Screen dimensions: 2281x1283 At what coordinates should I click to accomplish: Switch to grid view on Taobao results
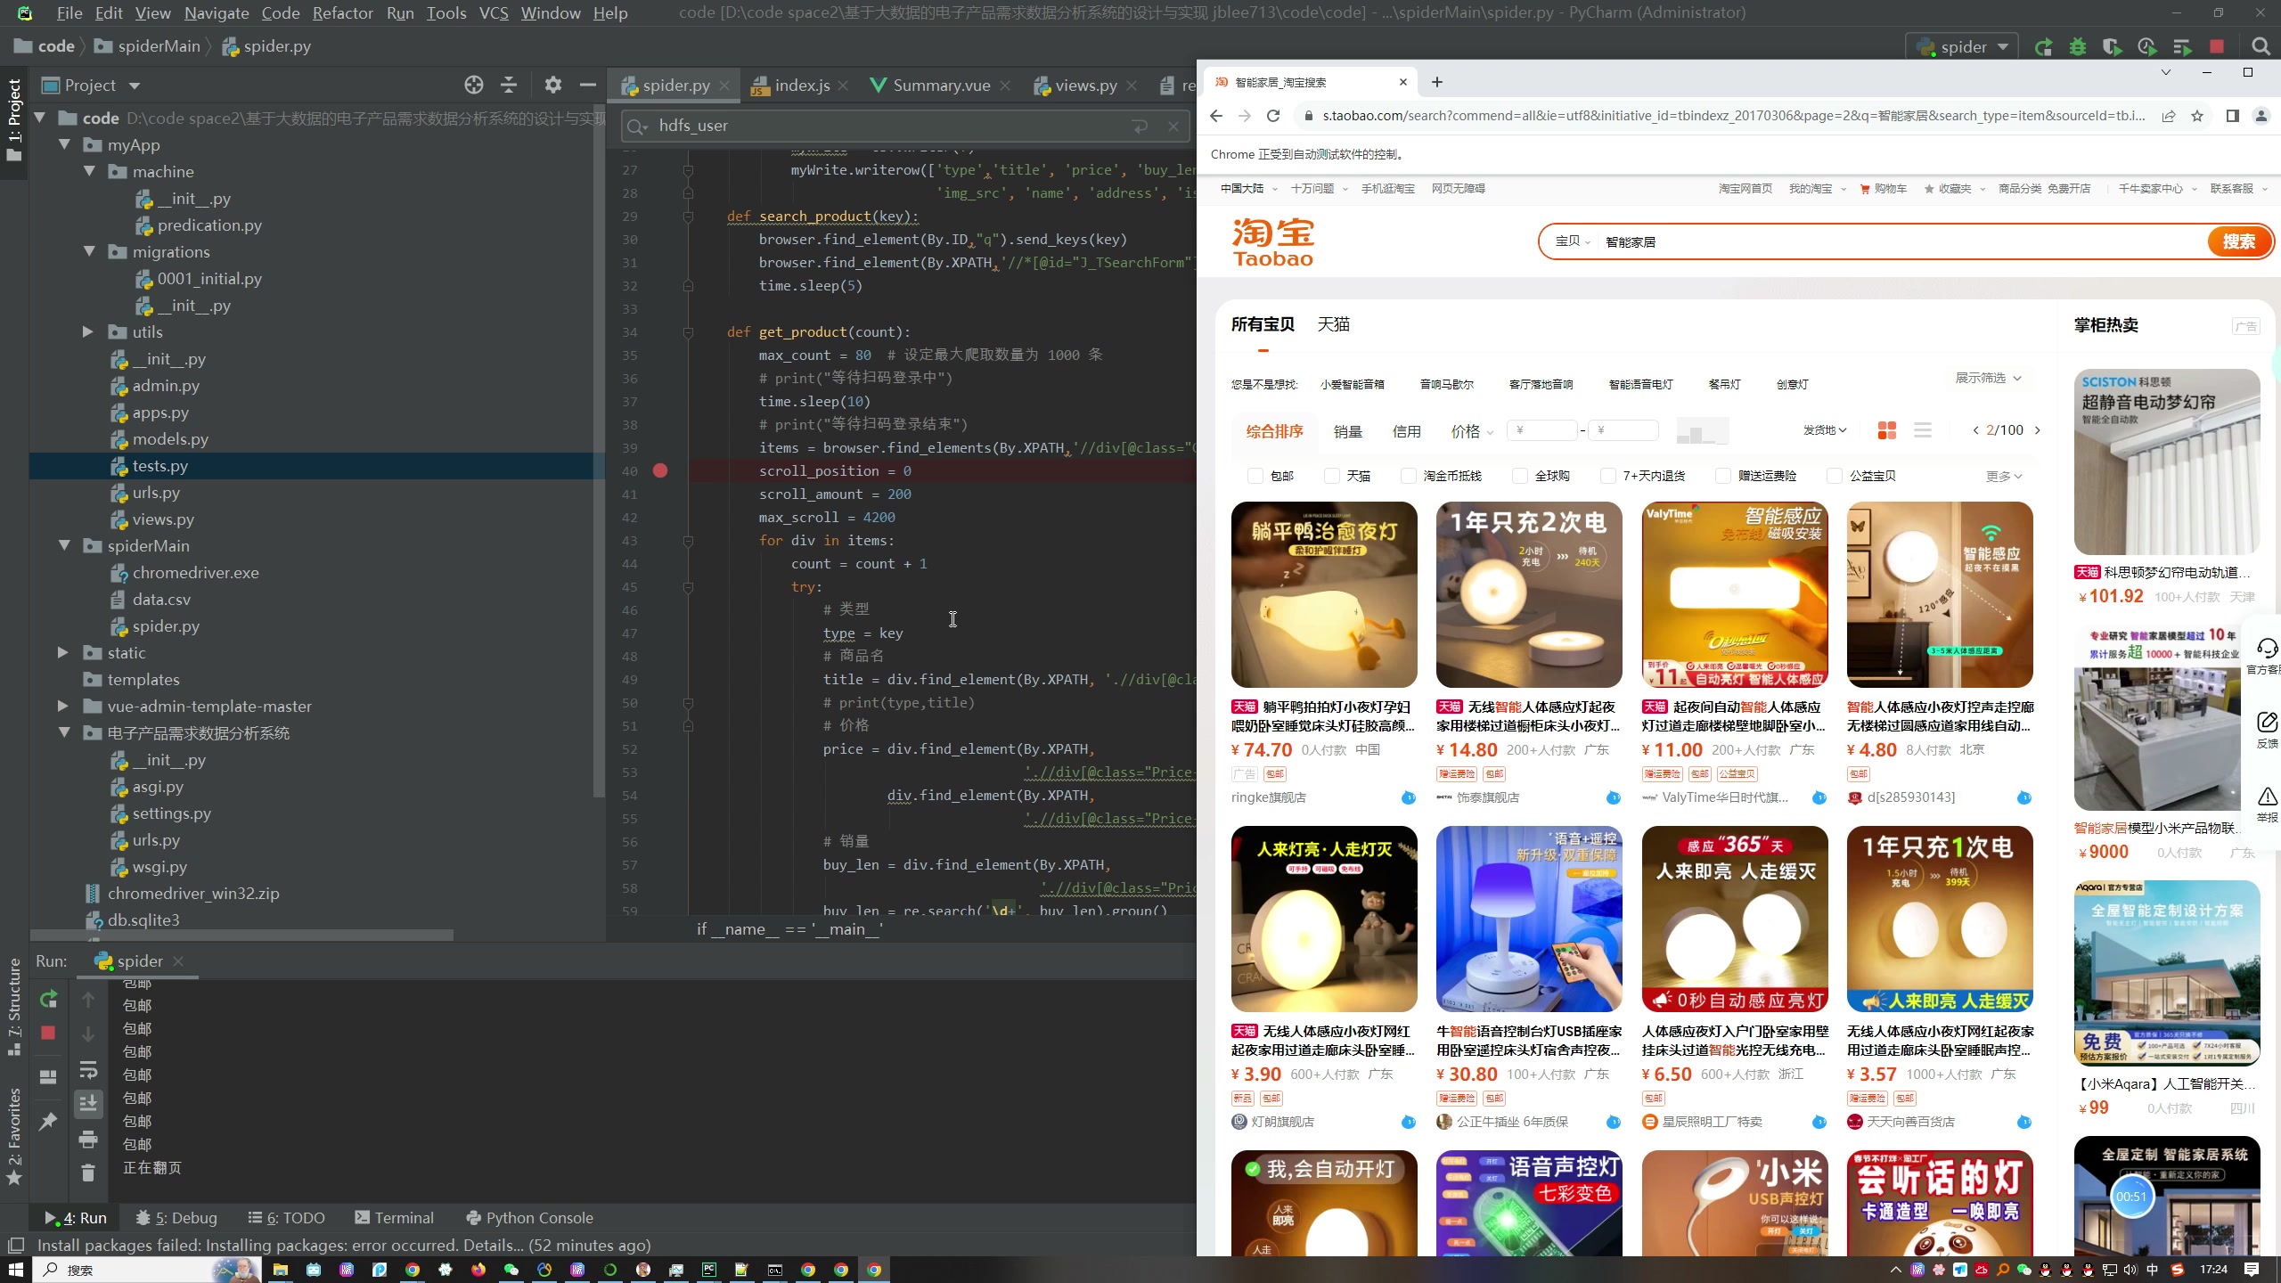pos(1887,431)
